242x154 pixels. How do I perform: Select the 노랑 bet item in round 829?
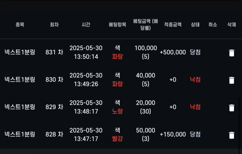tap(117, 111)
